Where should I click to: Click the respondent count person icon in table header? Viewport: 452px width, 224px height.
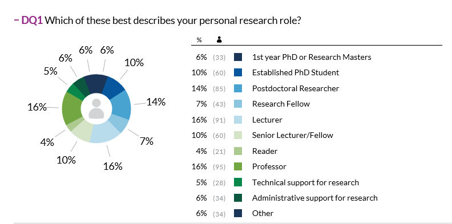(219, 40)
